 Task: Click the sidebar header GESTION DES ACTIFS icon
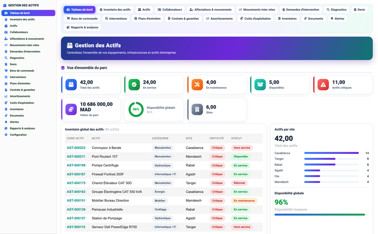tap(5, 5)
